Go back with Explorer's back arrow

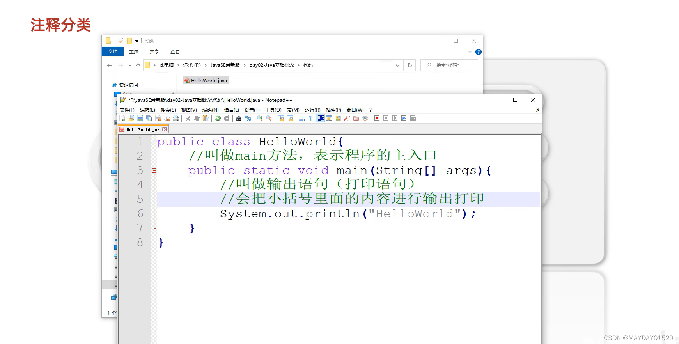pos(109,66)
